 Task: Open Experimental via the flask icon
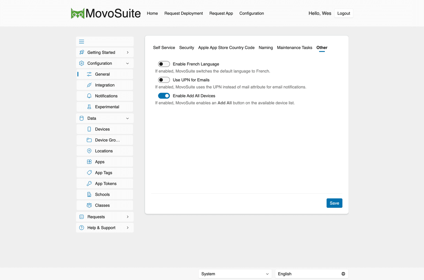(89, 107)
